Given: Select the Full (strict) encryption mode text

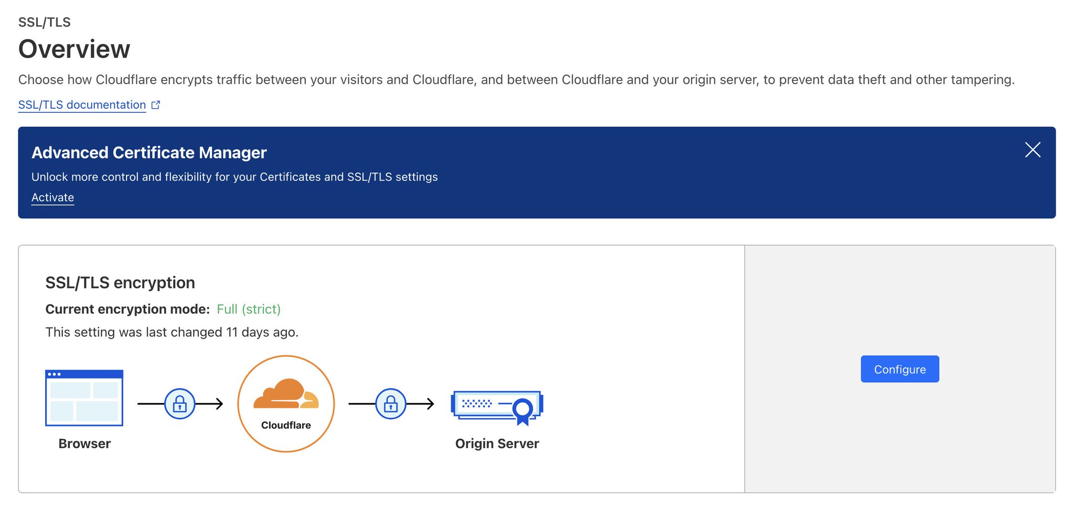Looking at the screenshot, I should tap(249, 309).
